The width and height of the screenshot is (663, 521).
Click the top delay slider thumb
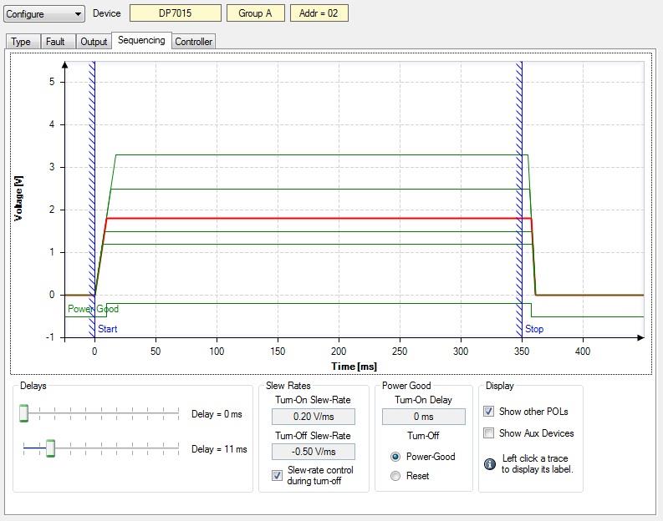coord(24,413)
